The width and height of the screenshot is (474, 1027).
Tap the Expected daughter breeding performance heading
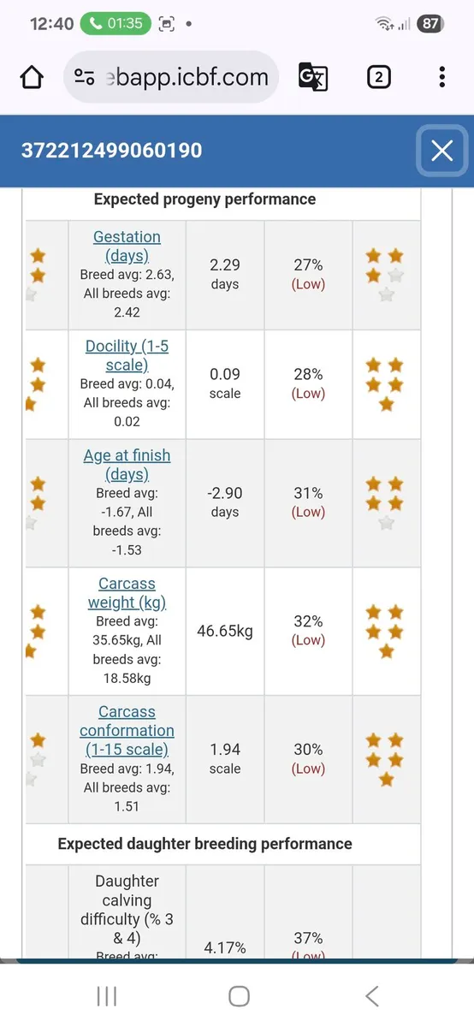pos(204,844)
